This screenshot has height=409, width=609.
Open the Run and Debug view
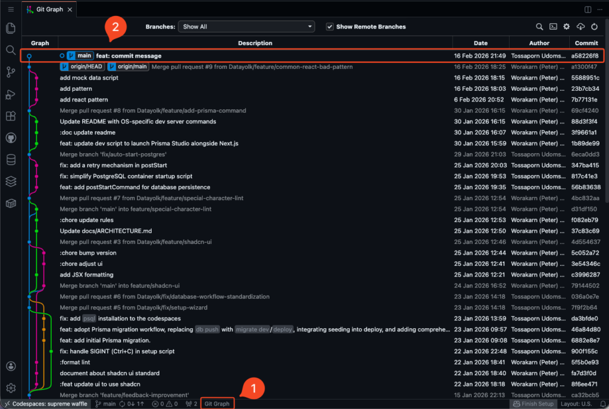[11, 94]
